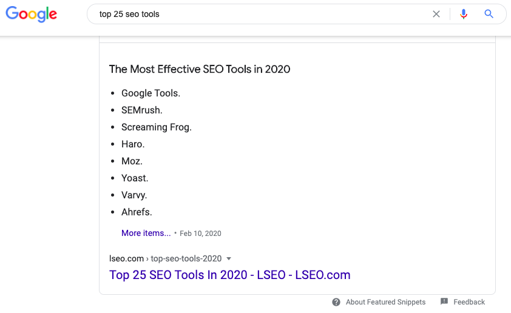Click the Google Tools list item
The height and width of the screenshot is (313, 511).
pyautogui.click(x=151, y=93)
